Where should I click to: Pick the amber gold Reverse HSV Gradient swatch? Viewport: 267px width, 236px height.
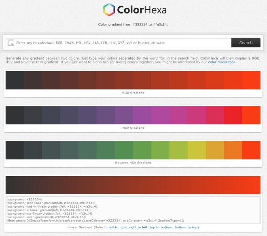point(215,150)
